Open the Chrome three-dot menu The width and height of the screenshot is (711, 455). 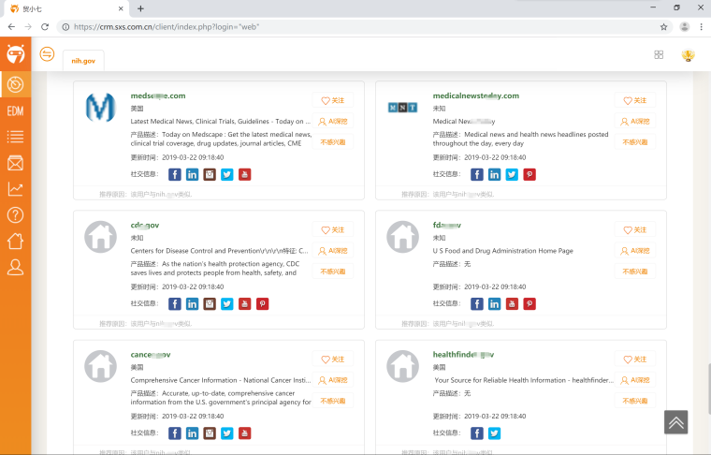coord(702,27)
